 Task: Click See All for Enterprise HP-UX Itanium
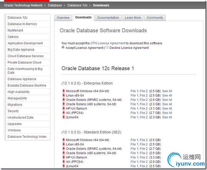tap(167, 108)
